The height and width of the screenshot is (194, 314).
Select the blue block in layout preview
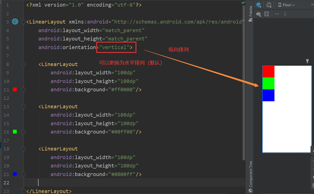pos(268,95)
